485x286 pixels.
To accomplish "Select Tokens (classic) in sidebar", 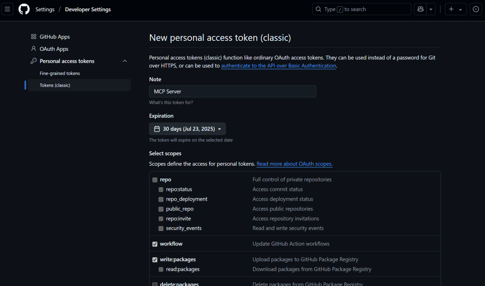I will 55,85.
